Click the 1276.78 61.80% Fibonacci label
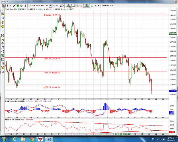 [x=52, y=87]
